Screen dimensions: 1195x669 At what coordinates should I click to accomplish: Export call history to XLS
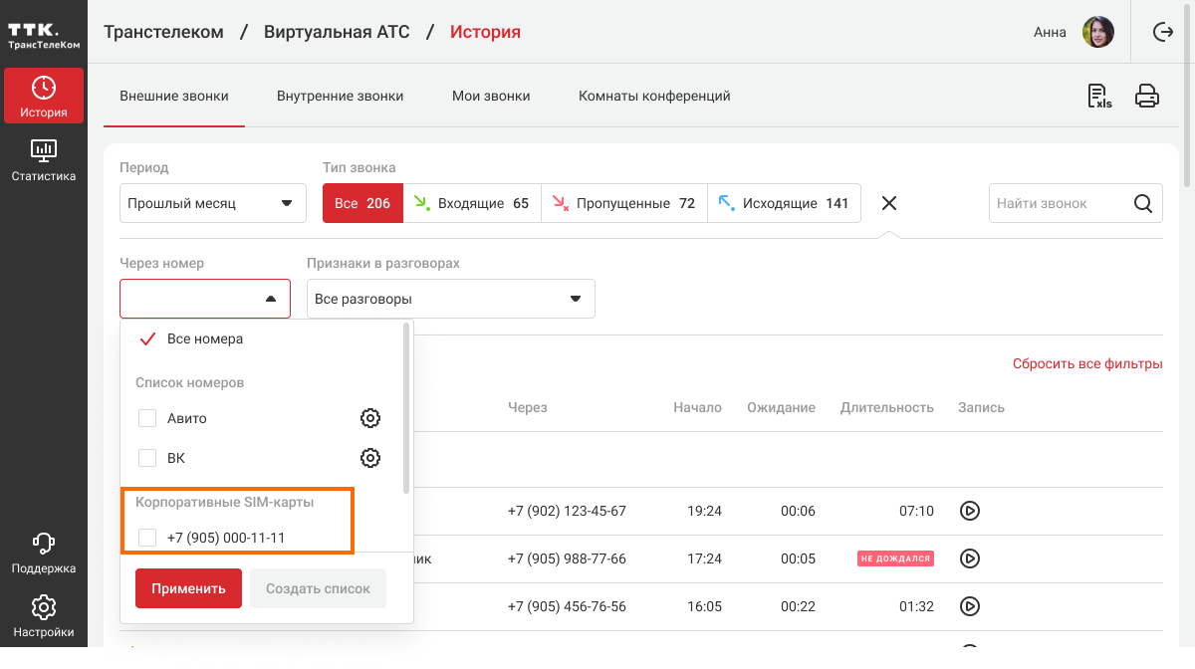tap(1099, 97)
